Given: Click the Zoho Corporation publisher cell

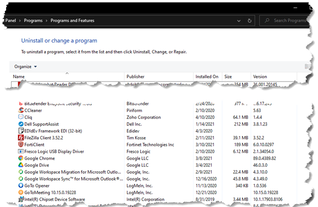Looking at the screenshot, I should 144,117.
